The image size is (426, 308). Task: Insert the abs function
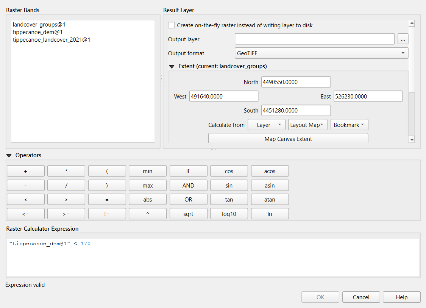[x=148, y=200]
